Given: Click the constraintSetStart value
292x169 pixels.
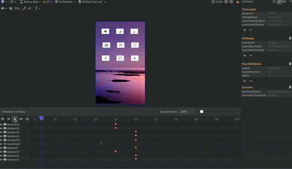Looking at the screenshot, I should pos(279,21).
